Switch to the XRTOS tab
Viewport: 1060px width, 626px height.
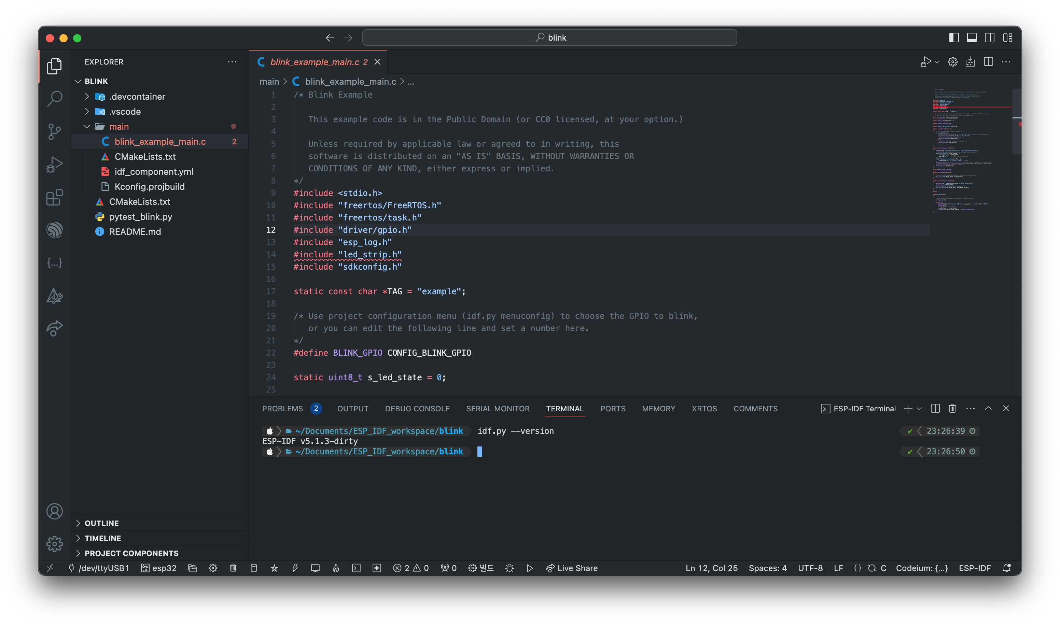pyautogui.click(x=704, y=409)
